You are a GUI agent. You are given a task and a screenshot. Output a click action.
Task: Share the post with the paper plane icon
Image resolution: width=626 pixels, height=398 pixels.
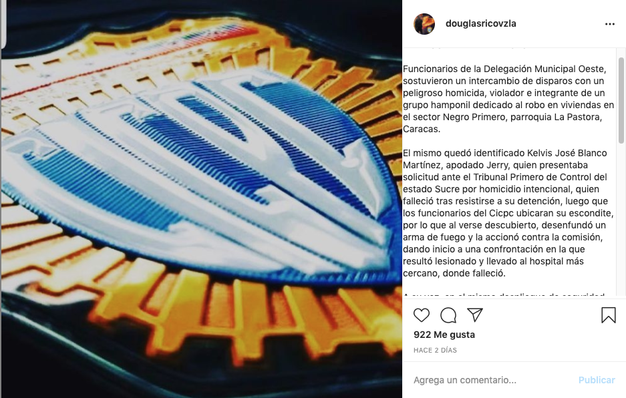pyautogui.click(x=475, y=315)
